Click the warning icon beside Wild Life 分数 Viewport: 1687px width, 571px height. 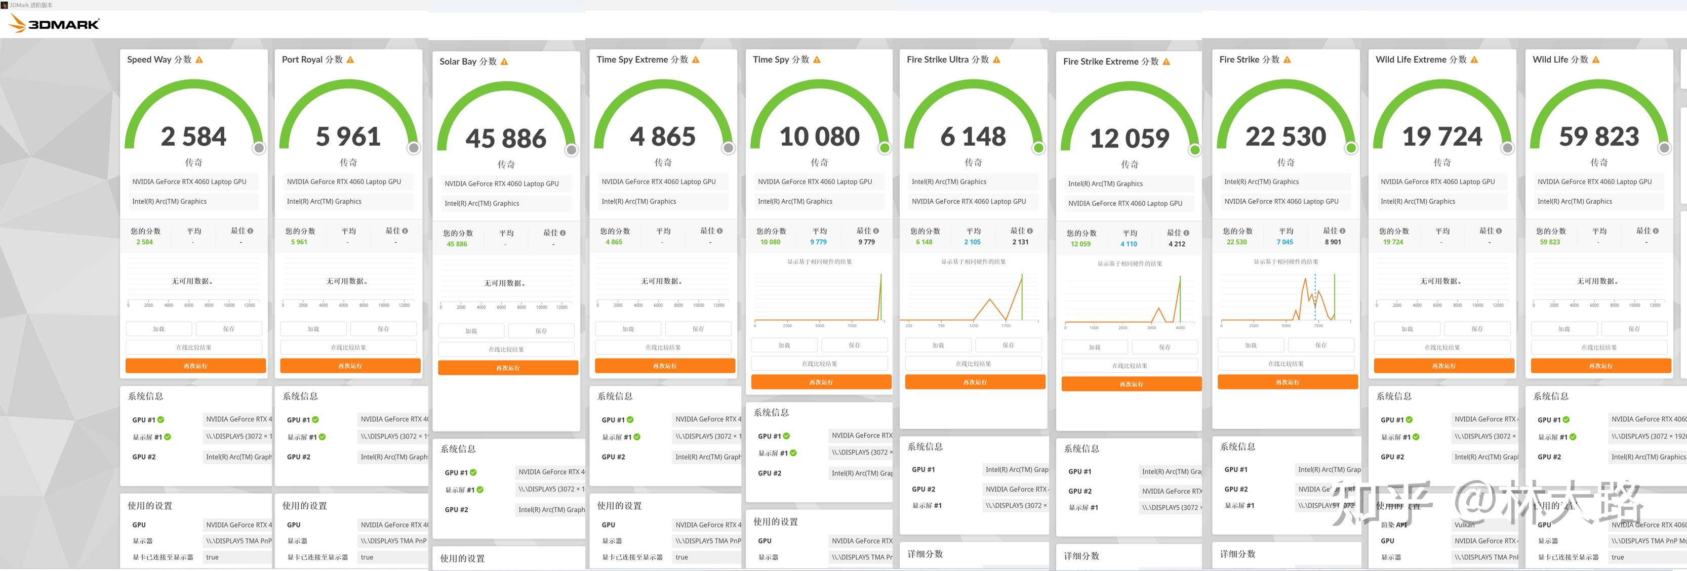1596,60
